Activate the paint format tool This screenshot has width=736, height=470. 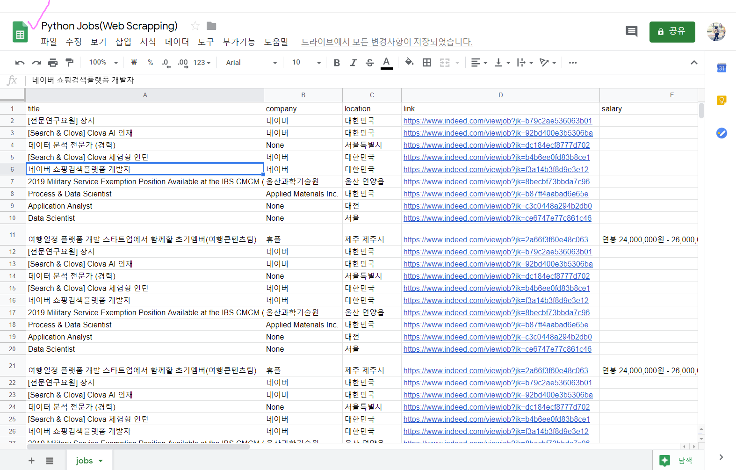(69, 63)
